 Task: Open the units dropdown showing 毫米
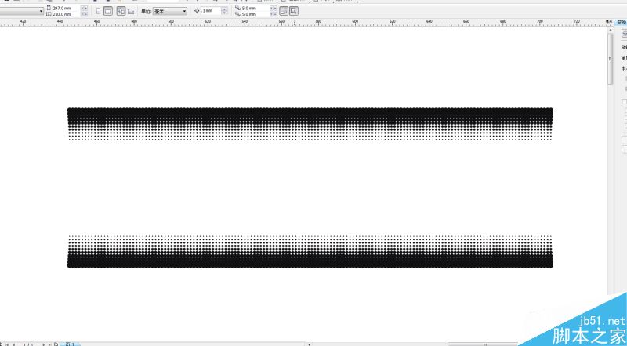pos(170,11)
